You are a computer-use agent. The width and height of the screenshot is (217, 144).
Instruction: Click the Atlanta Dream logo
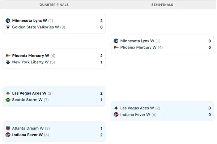click(8, 129)
